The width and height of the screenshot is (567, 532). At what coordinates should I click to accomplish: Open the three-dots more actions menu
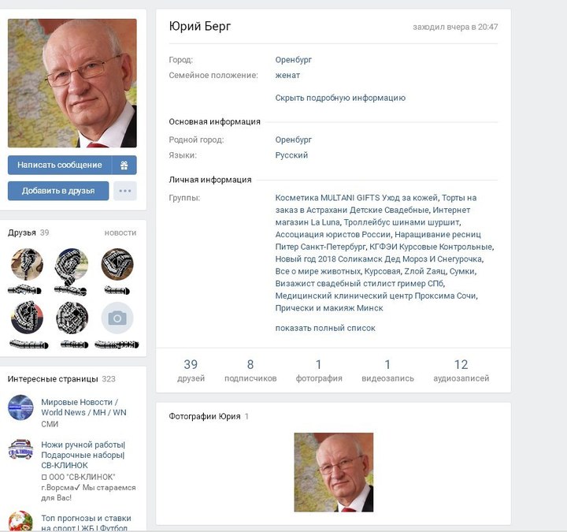coord(125,191)
